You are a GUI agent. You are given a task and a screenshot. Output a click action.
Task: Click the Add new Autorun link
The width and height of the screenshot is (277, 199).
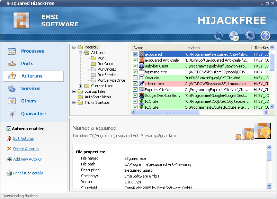tap(28, 160)
